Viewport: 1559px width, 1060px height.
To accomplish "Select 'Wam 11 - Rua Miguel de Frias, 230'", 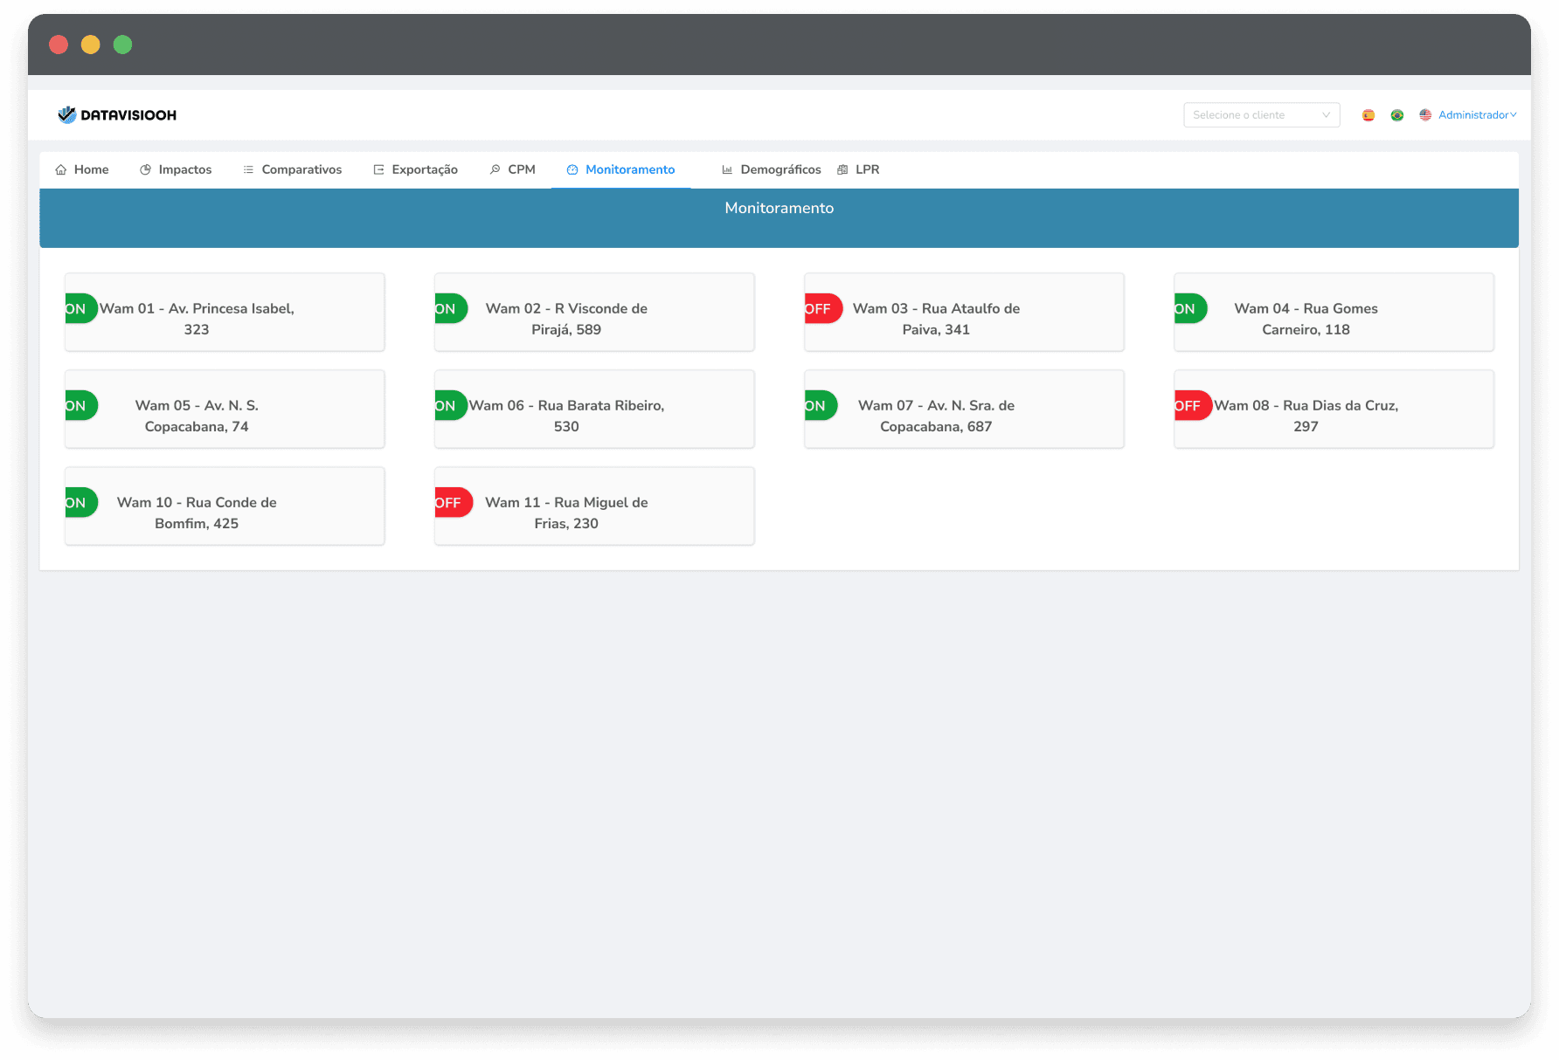I will 594,506.
